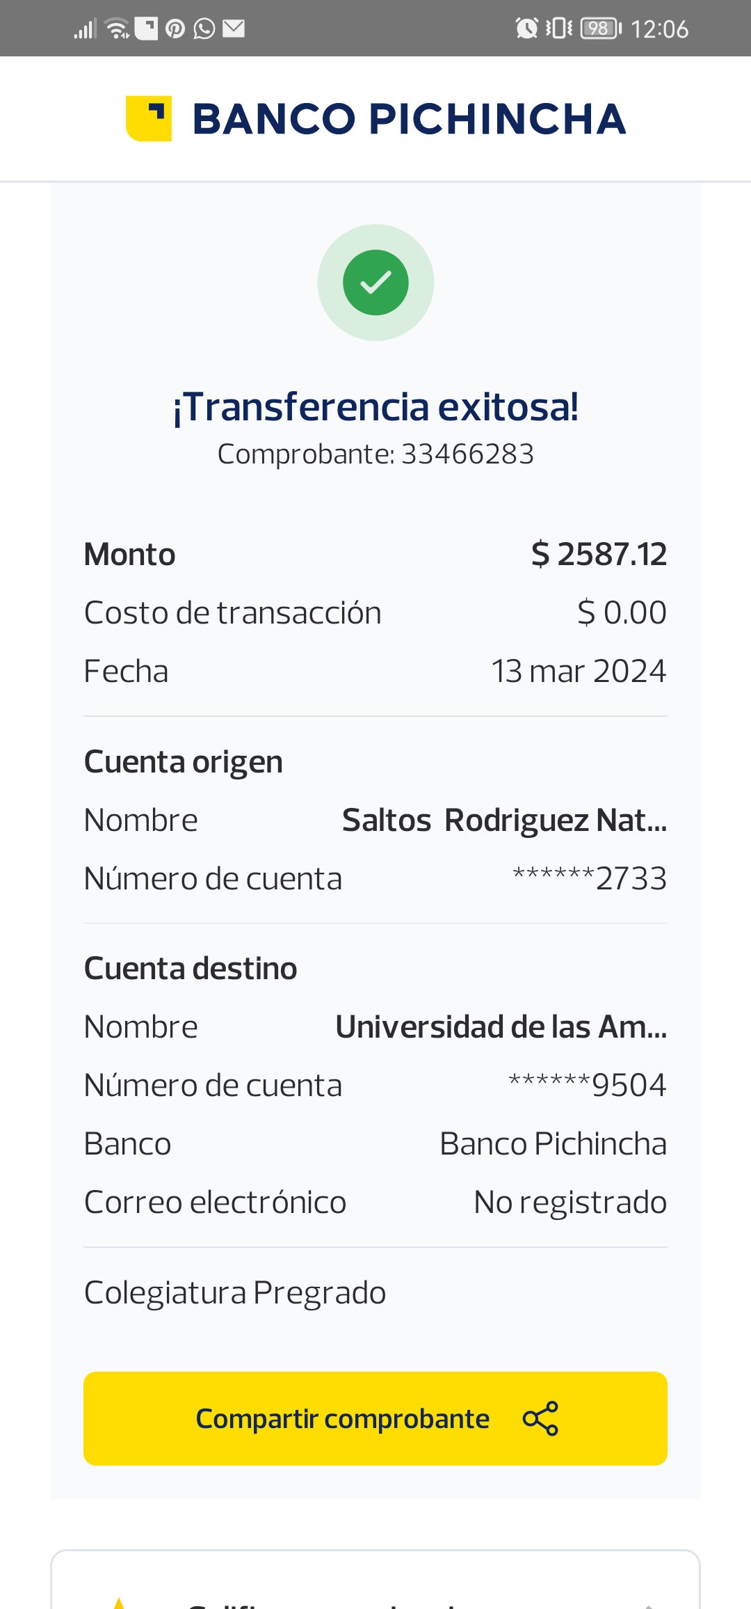This screenshot has height=1609, width=751.
Task: Tap the share icon on the yellow button
Action: [540, 1418]
